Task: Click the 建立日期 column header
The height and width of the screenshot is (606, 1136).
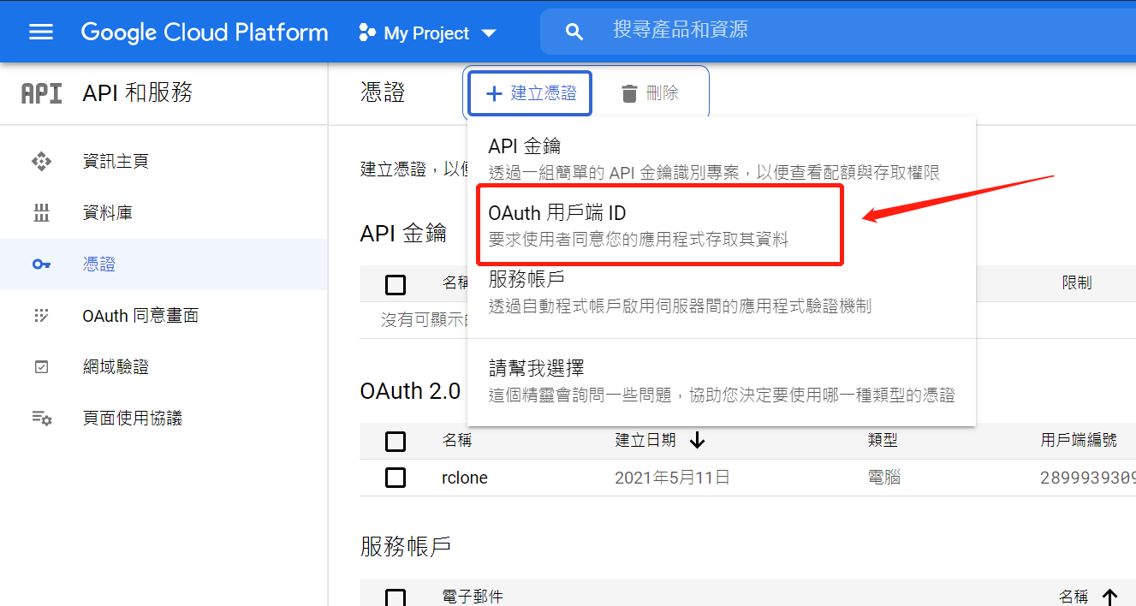Action: pyautogui.click(x=645, y=441)
